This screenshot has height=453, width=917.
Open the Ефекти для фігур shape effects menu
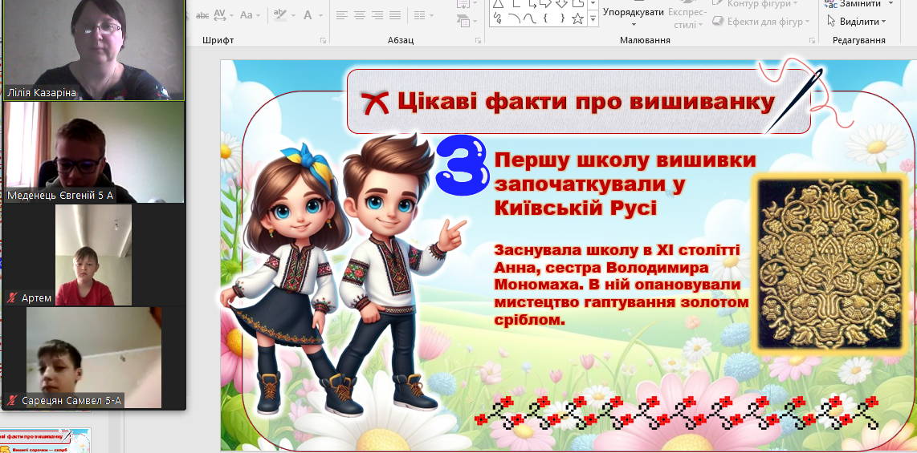click(760, 22)
